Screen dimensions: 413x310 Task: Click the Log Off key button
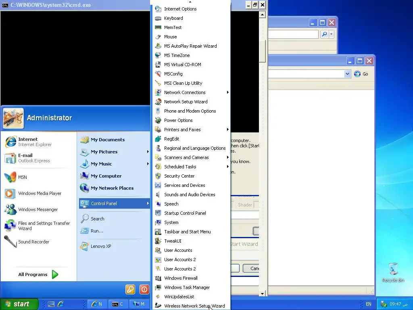click(x=130, y=289)
